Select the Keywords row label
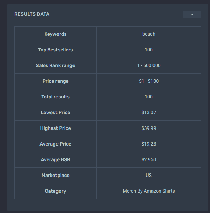The width and height of the screenshot is (210, 213). (55, 34)
